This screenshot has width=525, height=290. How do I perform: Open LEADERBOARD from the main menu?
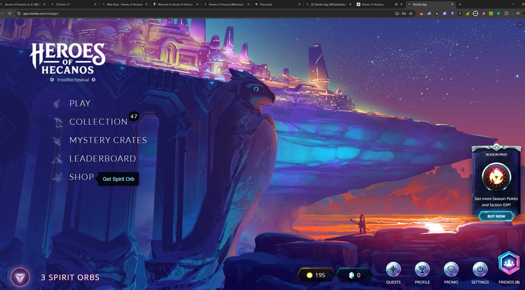point(103,158)
